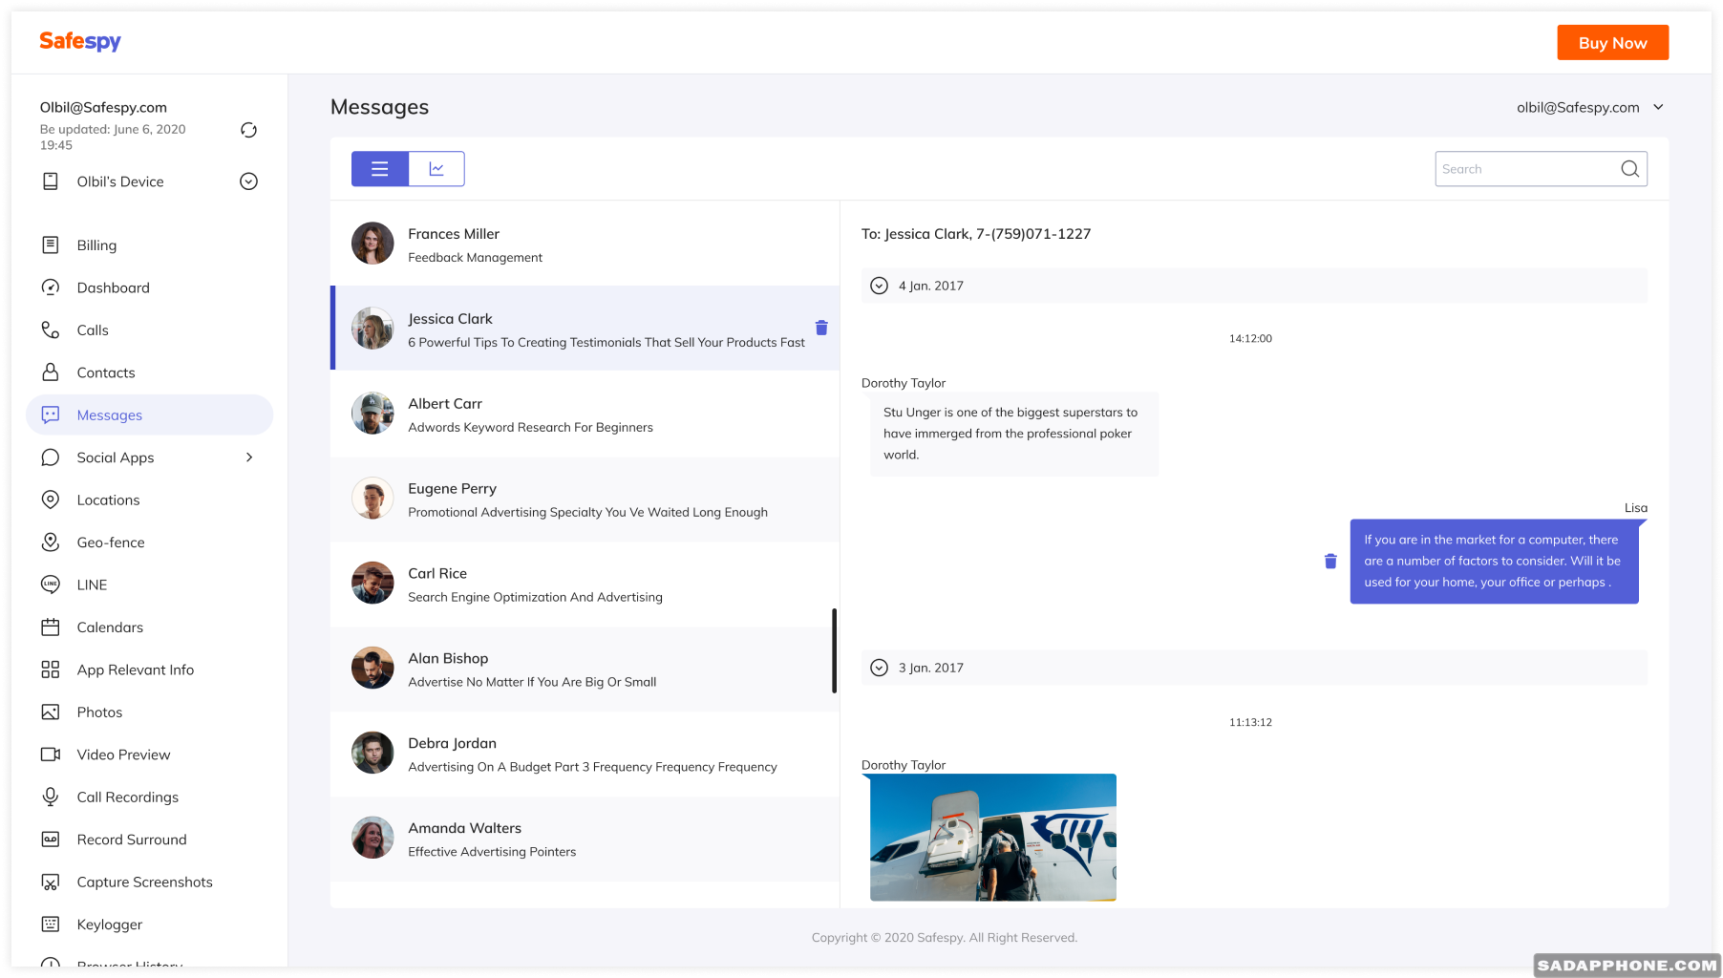Viewport: 1723px width, 978px height.
Task: Open the Record Surround icon
Action: pos(51,839)
